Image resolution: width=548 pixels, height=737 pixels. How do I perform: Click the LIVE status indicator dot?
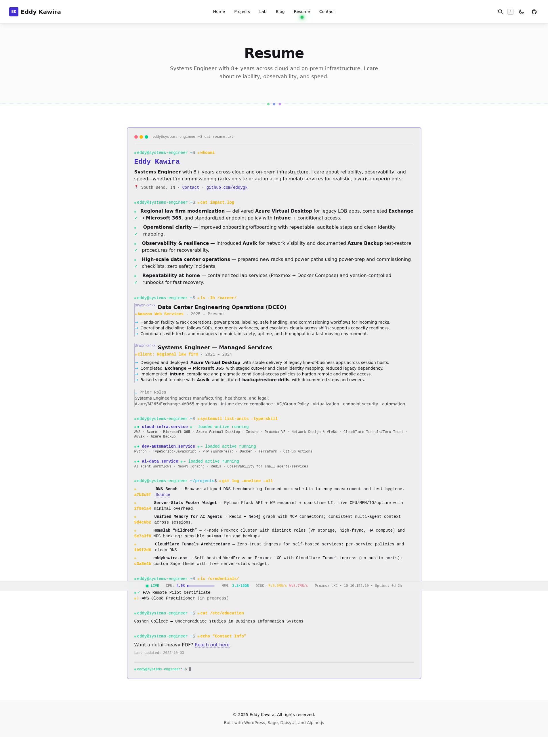pyautogui.click(x=147, y=586)
